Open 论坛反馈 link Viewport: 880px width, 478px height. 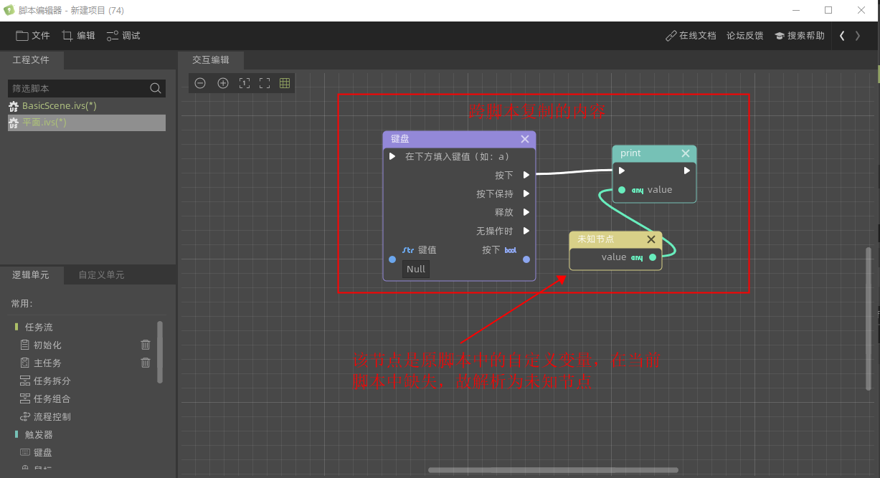744,35
